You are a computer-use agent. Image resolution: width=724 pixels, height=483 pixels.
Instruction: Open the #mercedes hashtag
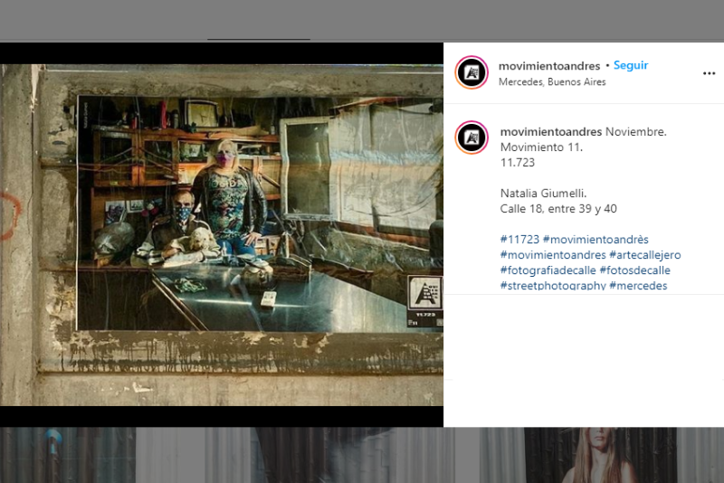point(638,286)
